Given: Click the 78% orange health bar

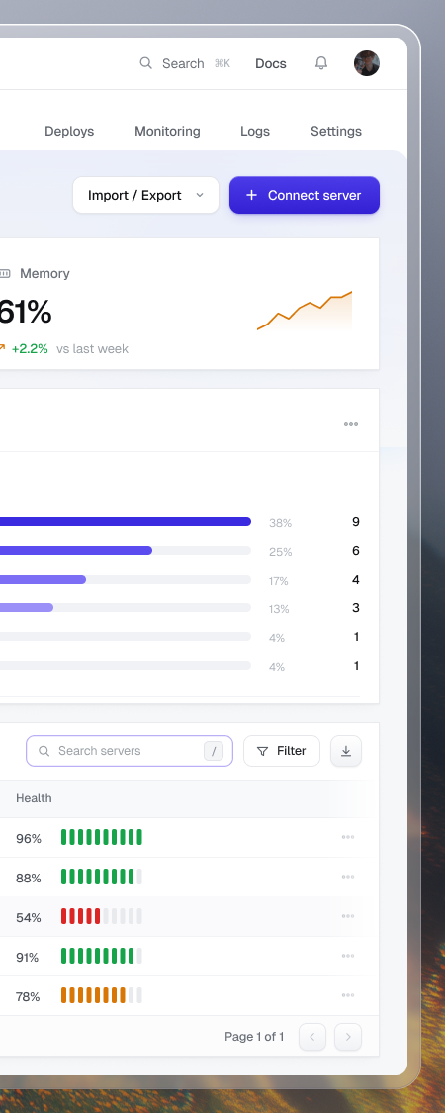Looking at the screenshot, I should (x=102, y=996).
